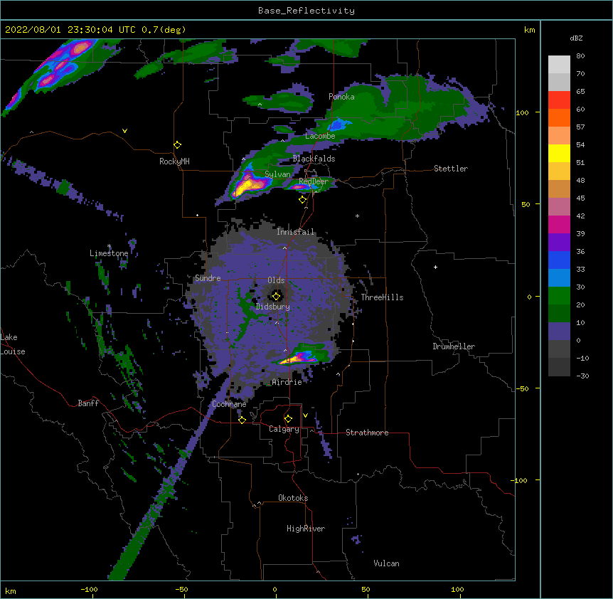This screenshot has height=599, width=613.
Task: Click the HighRiver town label
Action: coord(306,529)
